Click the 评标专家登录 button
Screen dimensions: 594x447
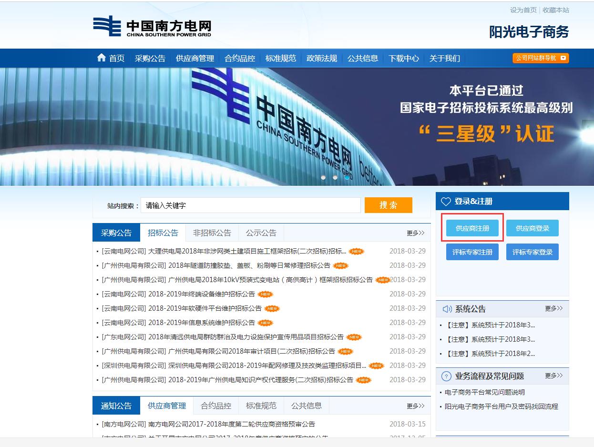coord(533,252)
